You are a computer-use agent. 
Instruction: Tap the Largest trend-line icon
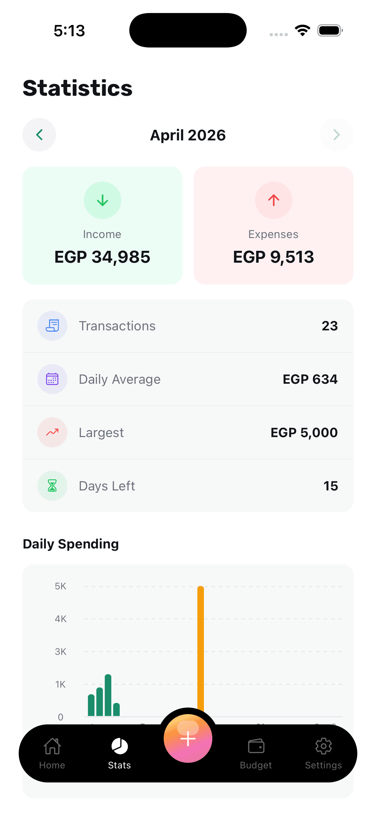pyautogui.click(x=52, y=432)
